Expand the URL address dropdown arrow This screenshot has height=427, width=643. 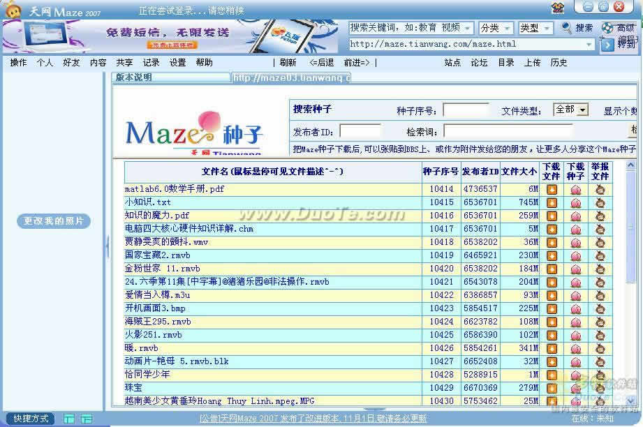tap(589, 44)
